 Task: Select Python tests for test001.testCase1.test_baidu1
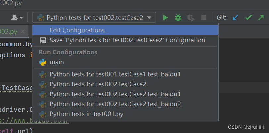(x=115, y=74)
